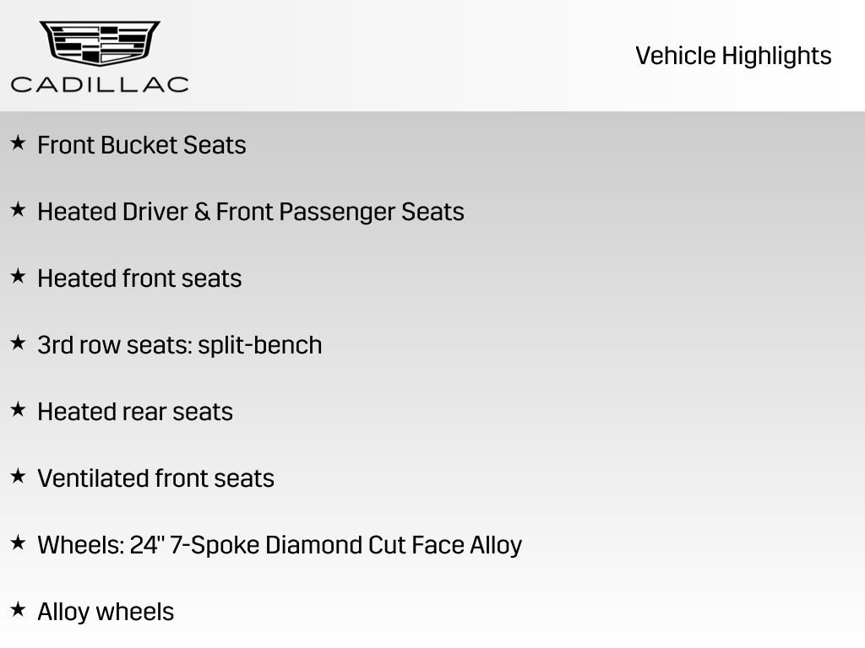
Task: Click star next to Alloy wheels
Action: [x=18, y=610]
